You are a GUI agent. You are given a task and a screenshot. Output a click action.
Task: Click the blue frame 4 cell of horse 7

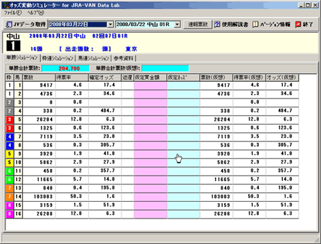9,137
